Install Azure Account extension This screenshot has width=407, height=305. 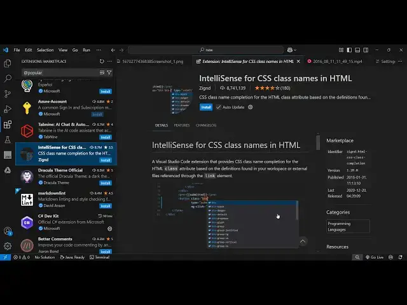(x=97, y=114)
